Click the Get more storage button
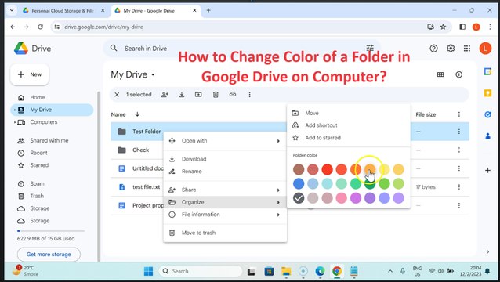Viewport: 500px width, 282px height. pos(49,255)
